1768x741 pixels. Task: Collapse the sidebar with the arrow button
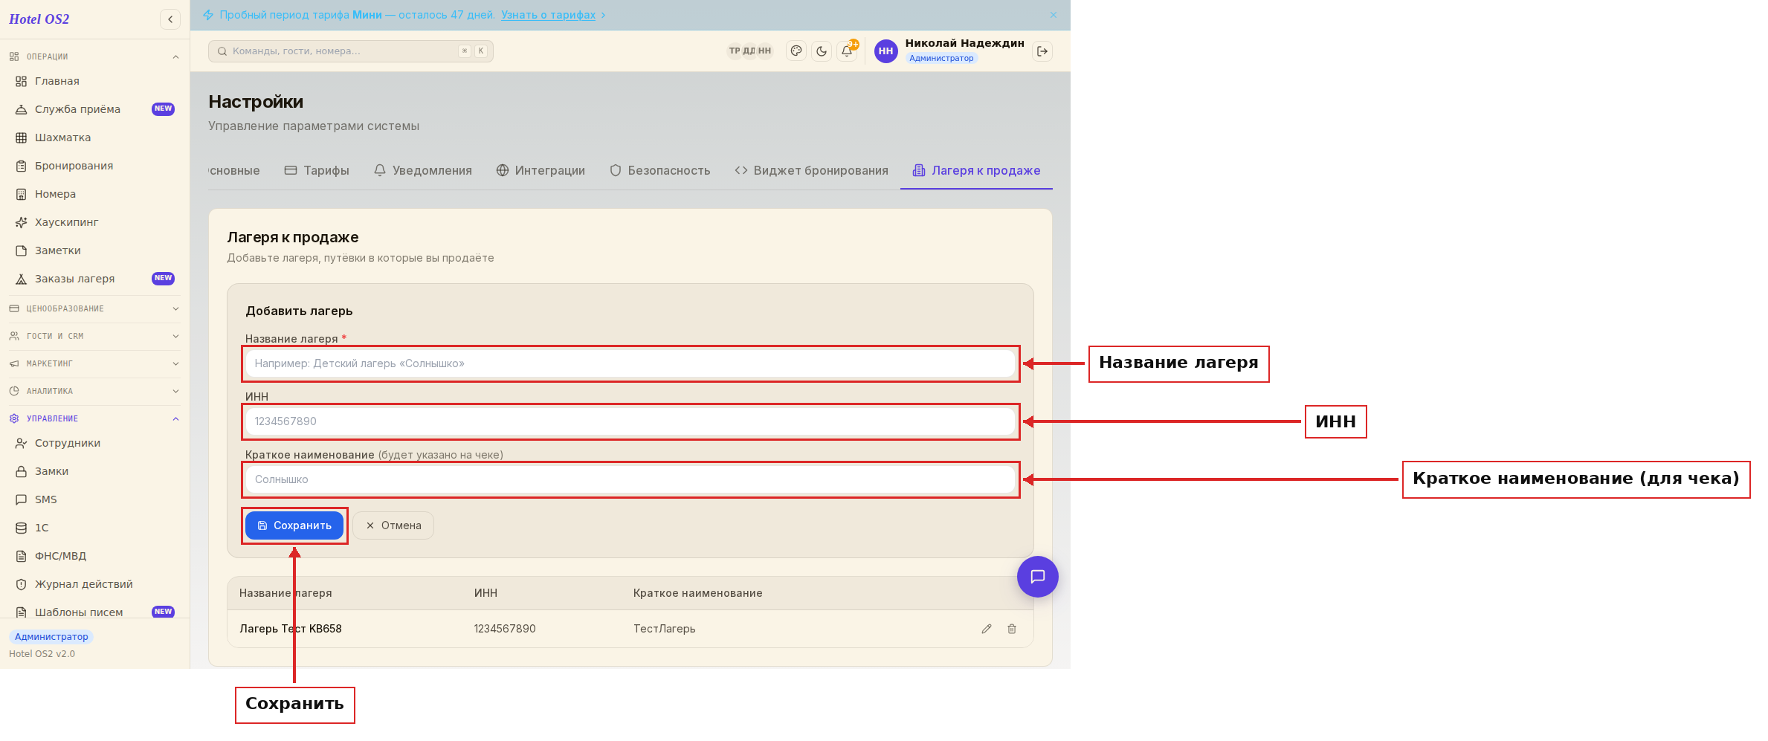point(170,19)
